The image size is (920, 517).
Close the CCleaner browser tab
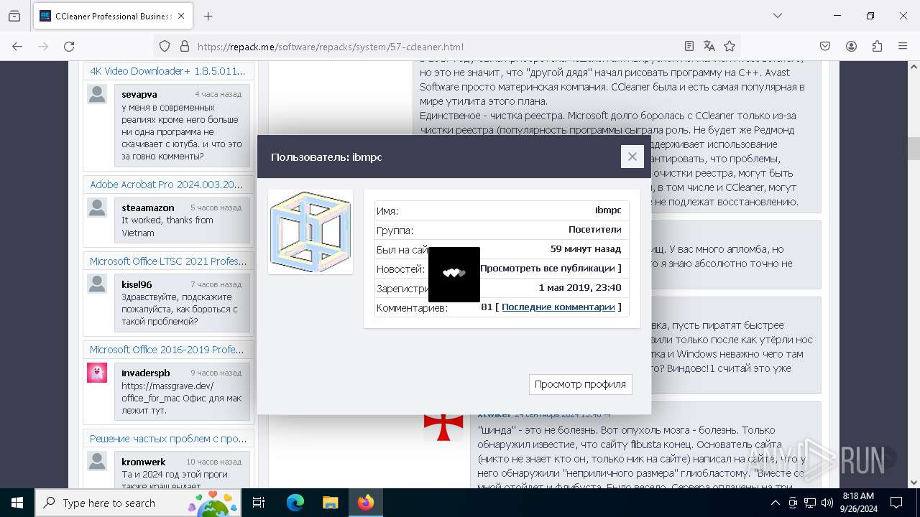(x=181, y=16)
